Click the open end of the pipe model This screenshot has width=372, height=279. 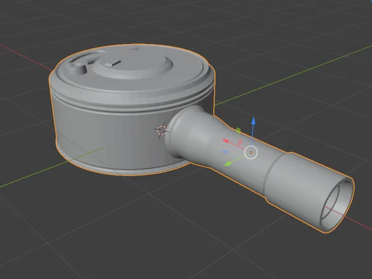tap(337, 205)
